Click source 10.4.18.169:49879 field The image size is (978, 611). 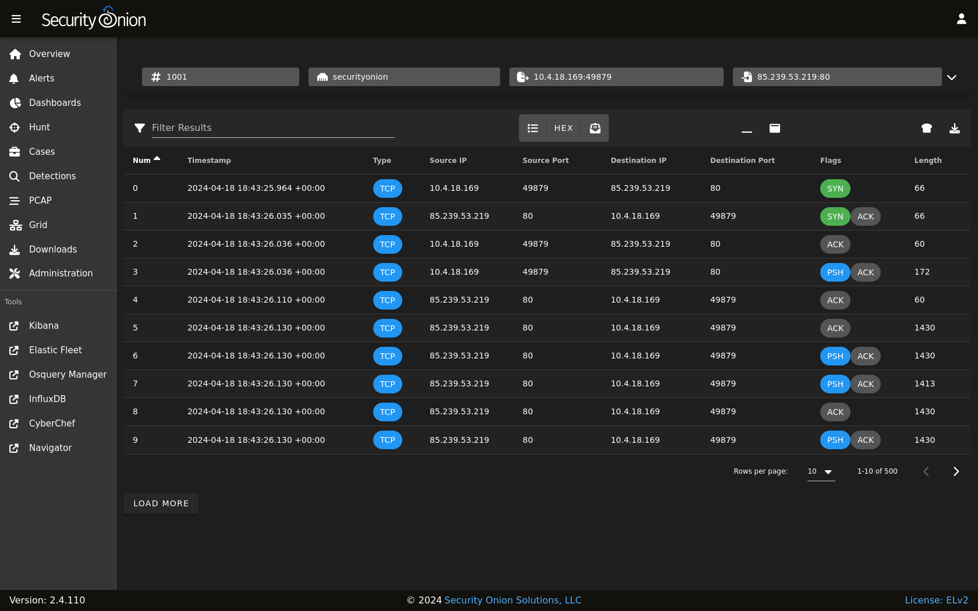[616, 77]
